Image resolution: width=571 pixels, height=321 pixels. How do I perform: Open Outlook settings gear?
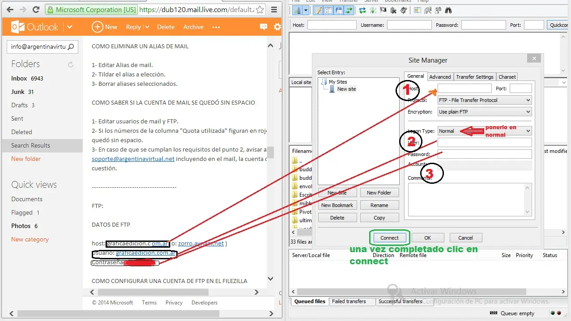coord(277,27)
